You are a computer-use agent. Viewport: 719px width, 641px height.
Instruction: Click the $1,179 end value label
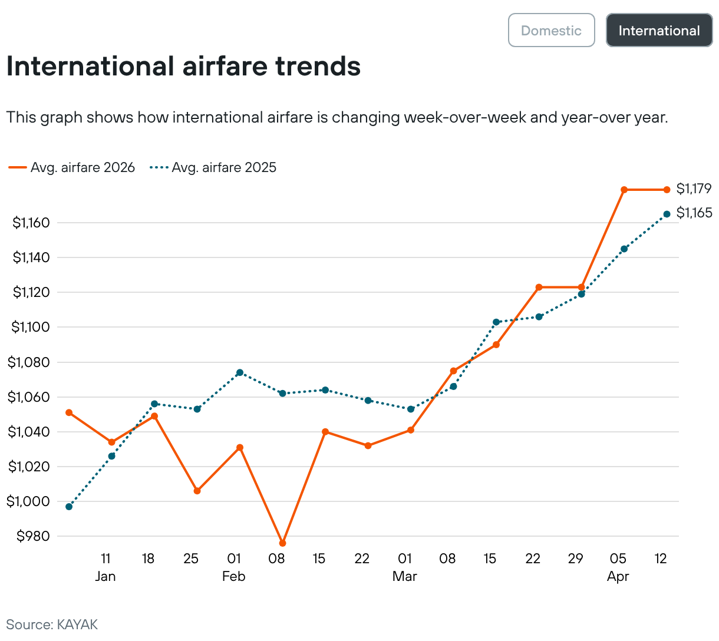[x=694, y=189]
